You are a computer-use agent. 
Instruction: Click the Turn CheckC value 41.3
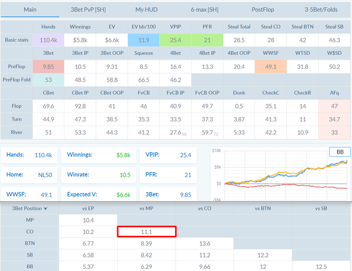click(271, 119)
